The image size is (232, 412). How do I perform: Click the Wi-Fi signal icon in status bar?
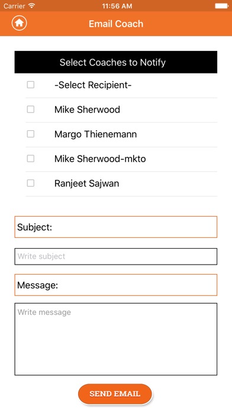pyautogui.click(x=32, y=5)
